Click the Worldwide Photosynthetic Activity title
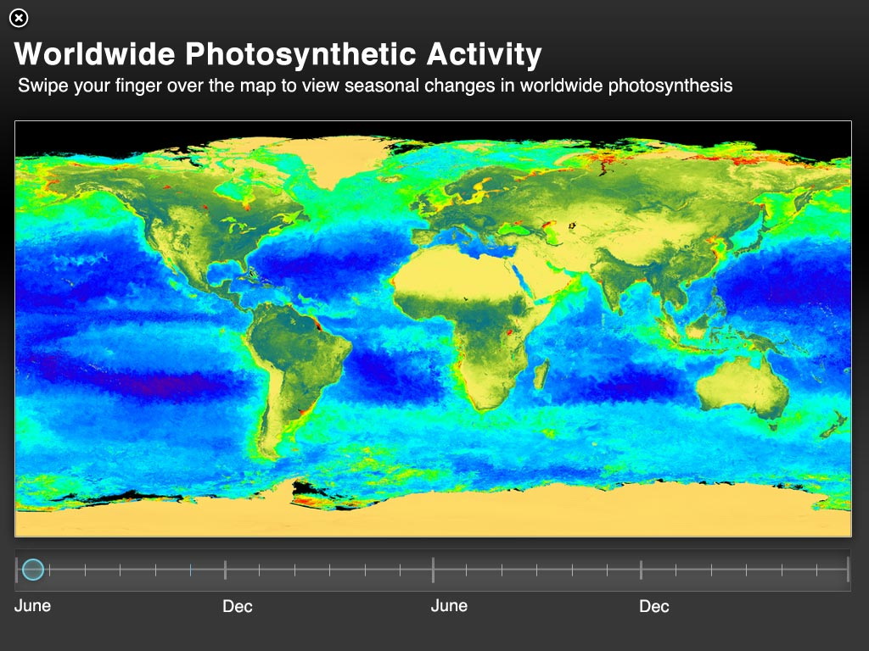Viewport: 869px width, 651px height. point(278,54)
